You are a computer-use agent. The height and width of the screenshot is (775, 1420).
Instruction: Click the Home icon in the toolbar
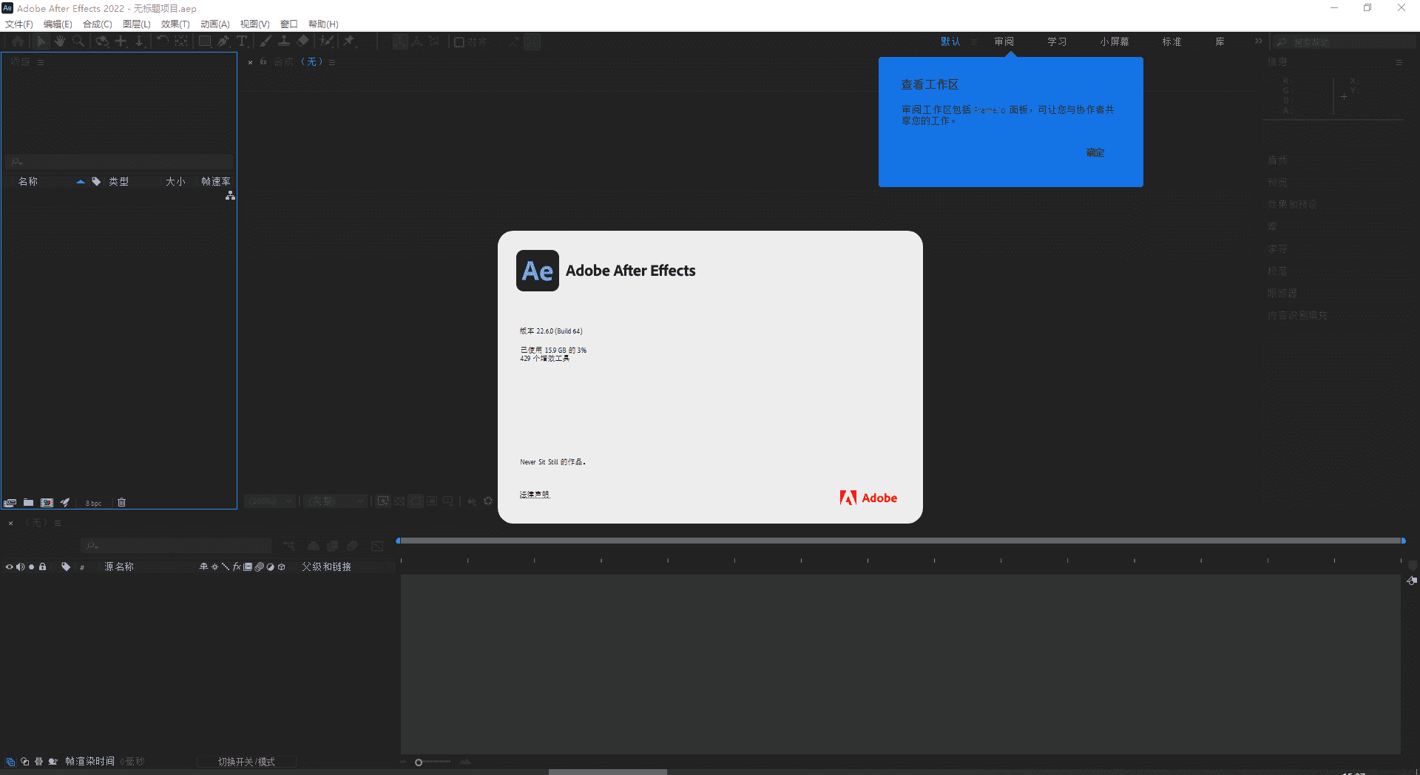pyautogui.click(x=18, y=41)
